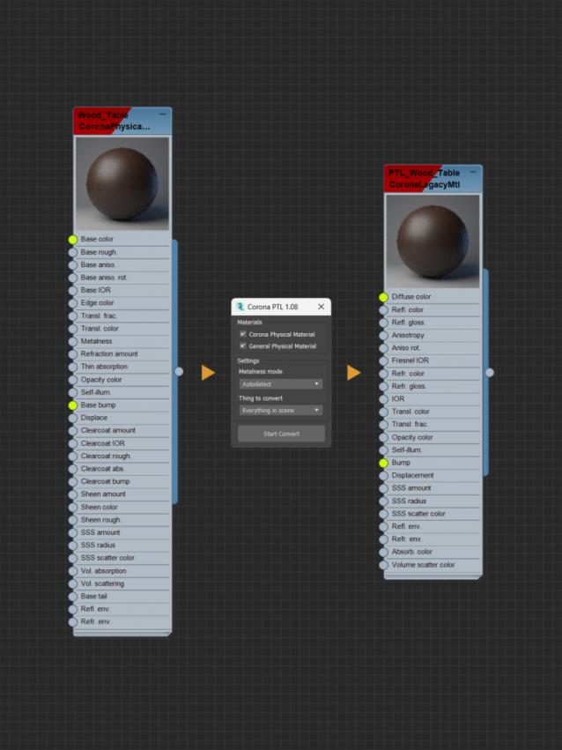This screenshot has height=750, width=562.
Task: Toggle the General Physical Material checkbox
Action: [x=243, y=346]
